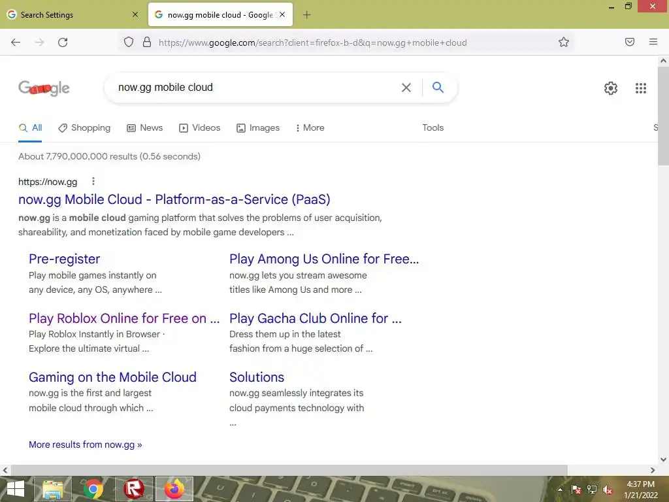This screenshot has height=502, width=669.
Task: Show hidden system tray icons
Action: pyautogui.click(x=560, y=490)
